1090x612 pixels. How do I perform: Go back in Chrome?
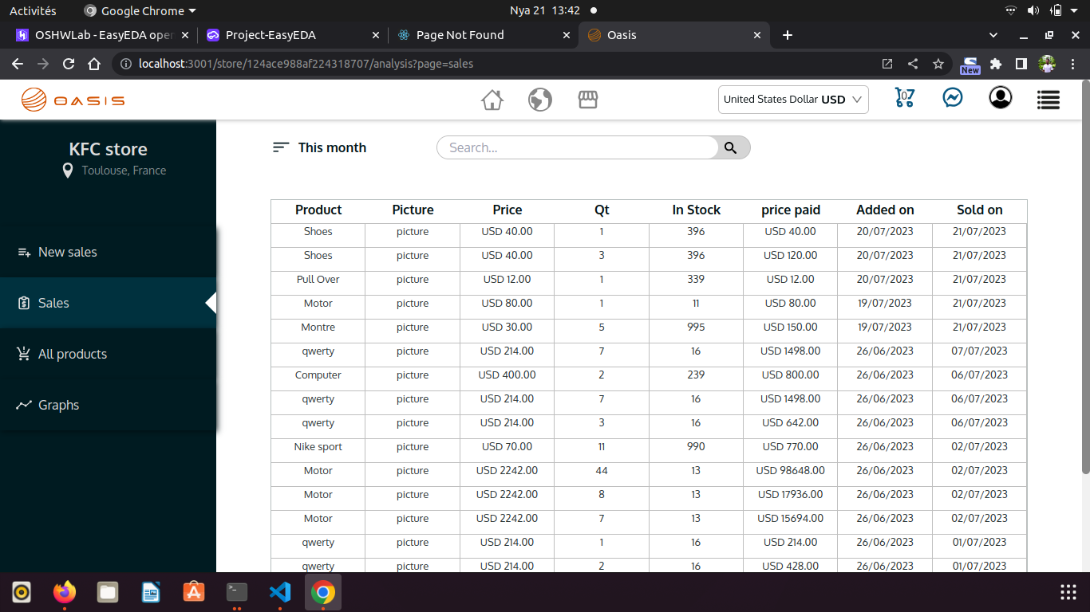point(18,64)
